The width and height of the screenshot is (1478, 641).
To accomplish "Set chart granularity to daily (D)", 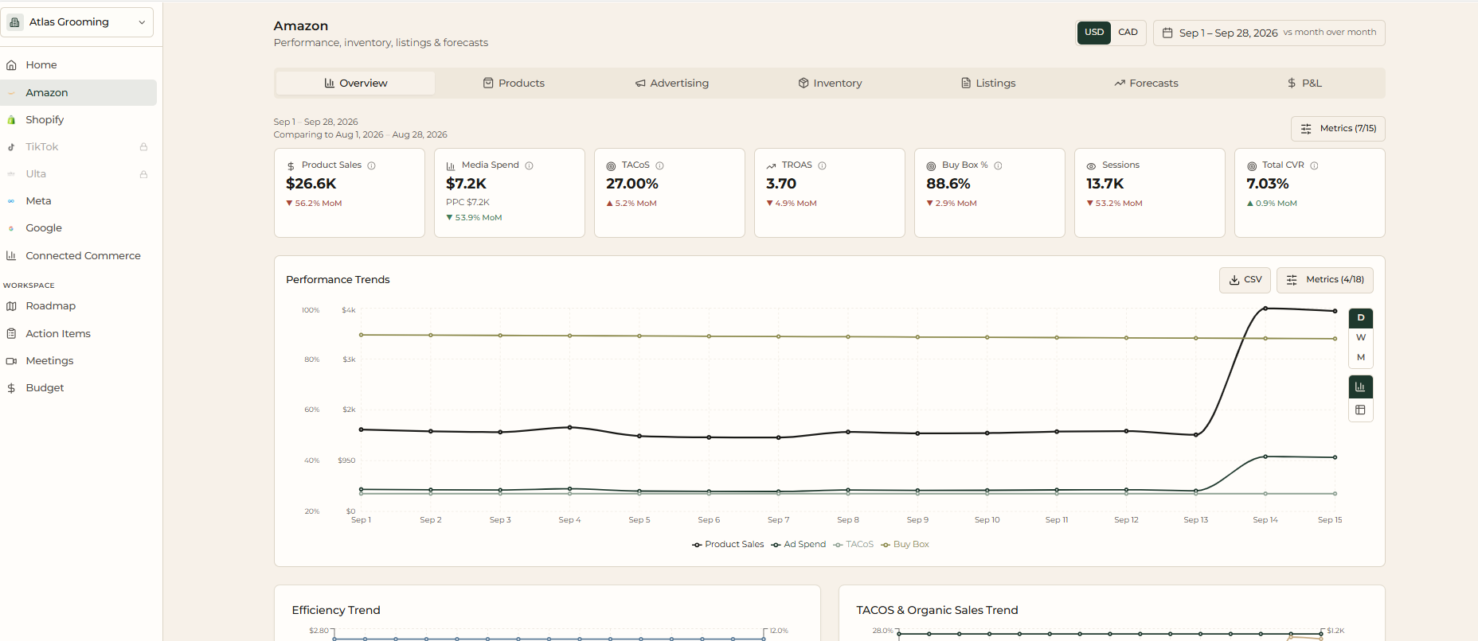I will coord(1361,318).
